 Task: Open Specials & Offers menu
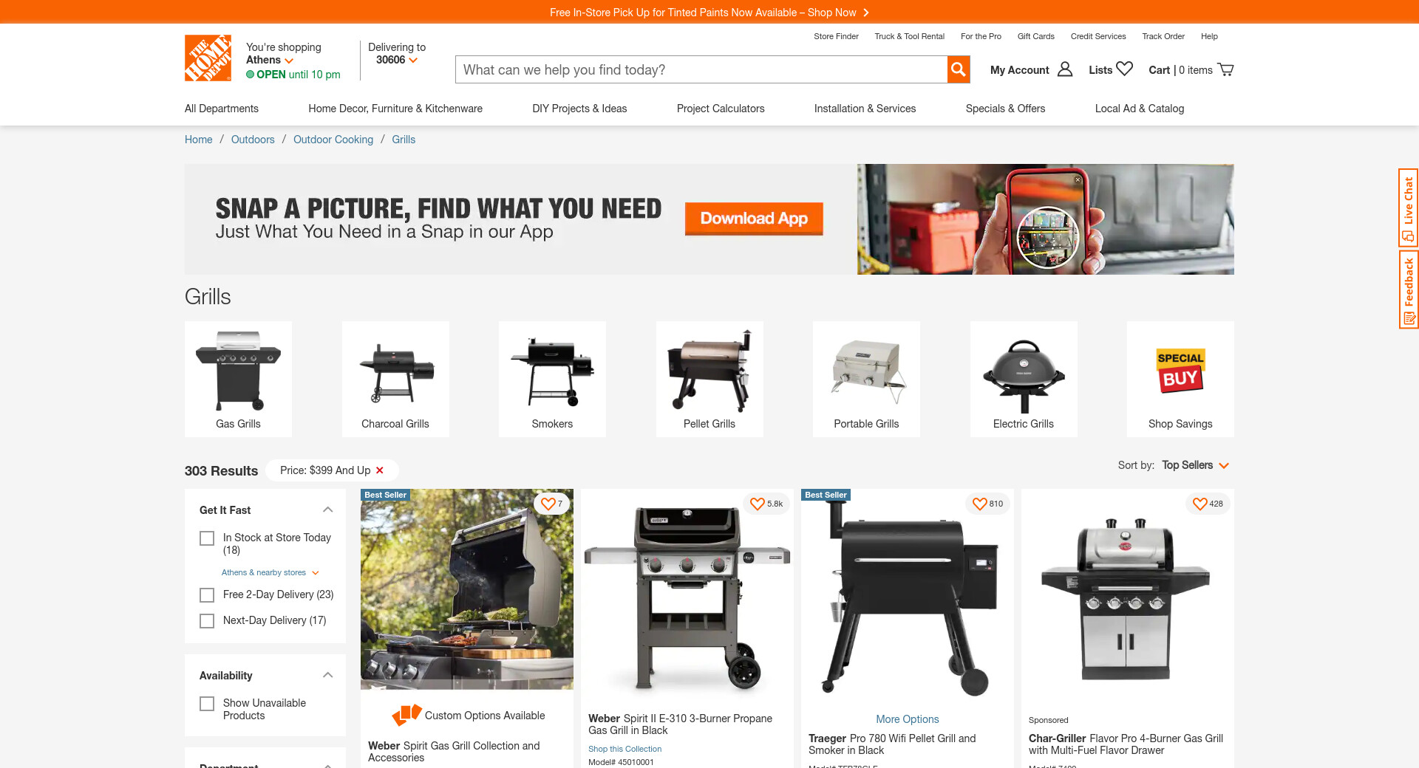point(1005,109)
